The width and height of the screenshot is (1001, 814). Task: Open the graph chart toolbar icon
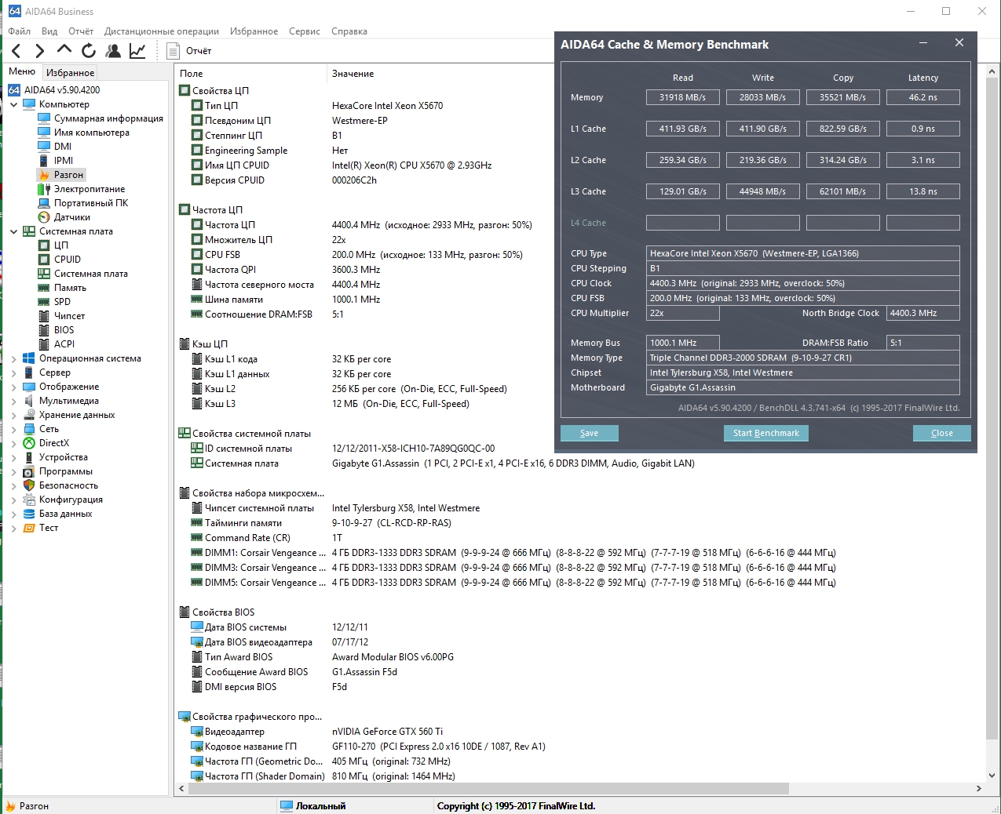[137, 51]
